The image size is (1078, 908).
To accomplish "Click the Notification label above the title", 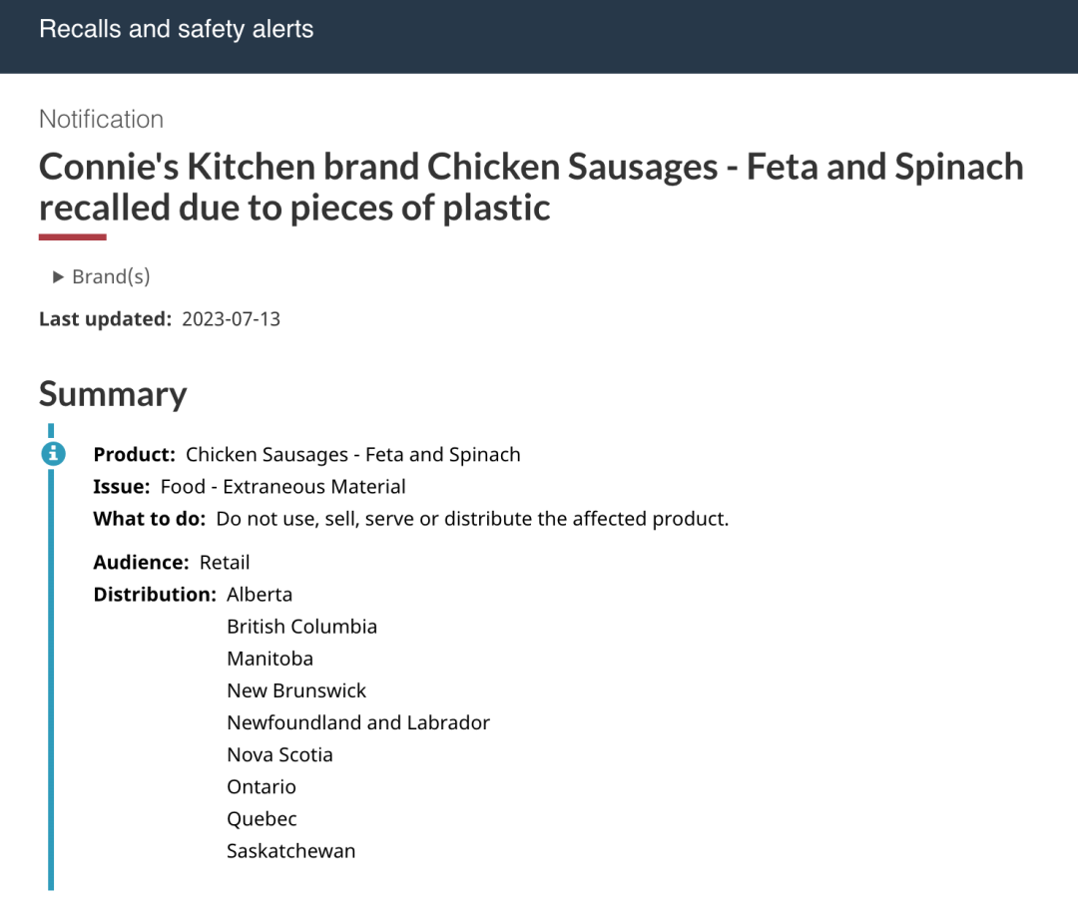I will coord(101,120).
